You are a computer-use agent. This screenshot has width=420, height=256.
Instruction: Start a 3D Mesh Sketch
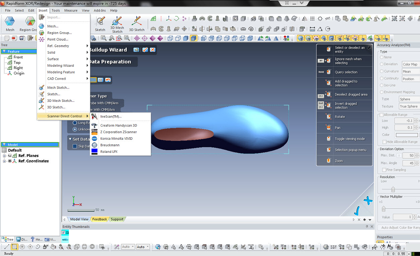tap(117, 24)
